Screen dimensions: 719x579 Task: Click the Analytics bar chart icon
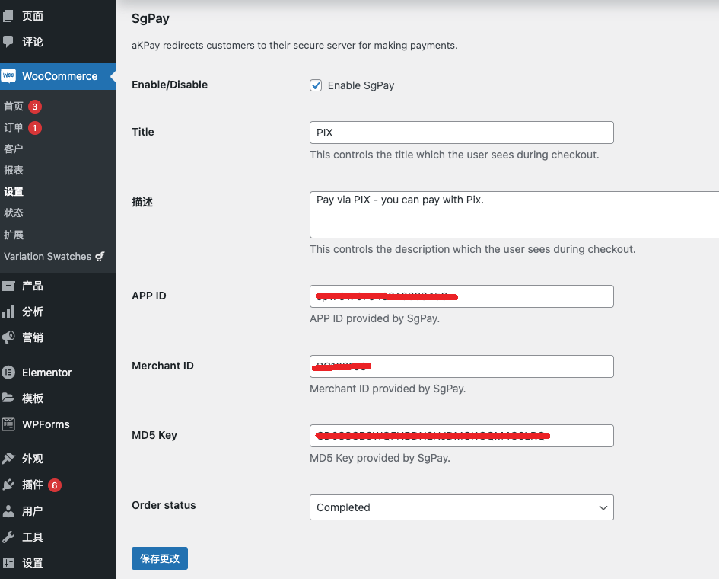point(8,312)
